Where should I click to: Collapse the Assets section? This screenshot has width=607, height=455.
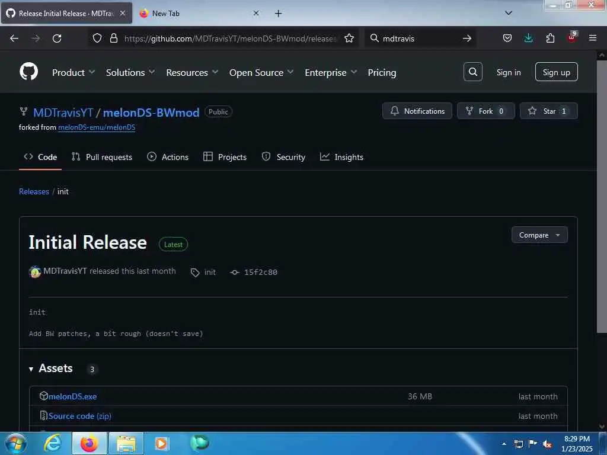[x=51, y=369]
